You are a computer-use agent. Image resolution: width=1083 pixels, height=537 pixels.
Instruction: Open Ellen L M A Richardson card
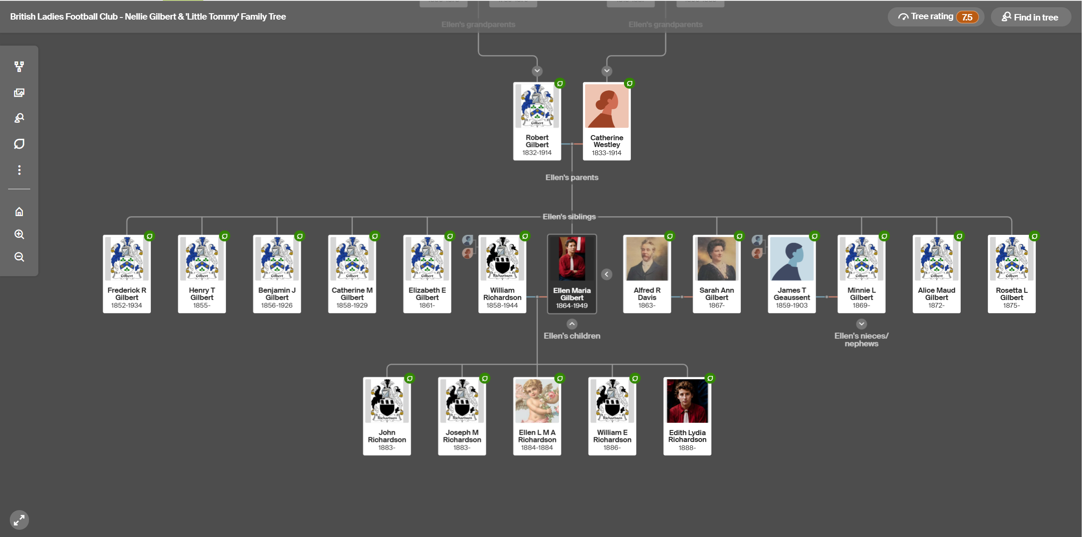pyautogui.click(x=537, y=416)
